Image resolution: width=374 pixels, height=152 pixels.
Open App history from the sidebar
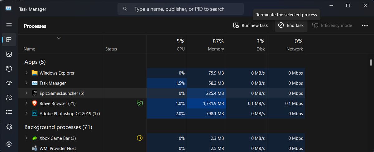[x=9, y=69]
